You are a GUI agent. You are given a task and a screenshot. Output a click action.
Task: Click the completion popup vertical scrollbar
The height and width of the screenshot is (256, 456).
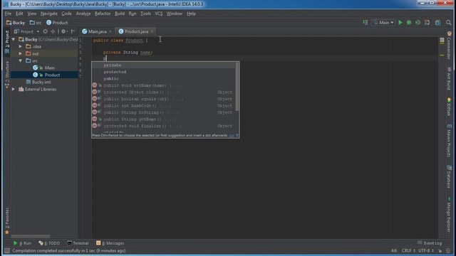click(237, 86)
